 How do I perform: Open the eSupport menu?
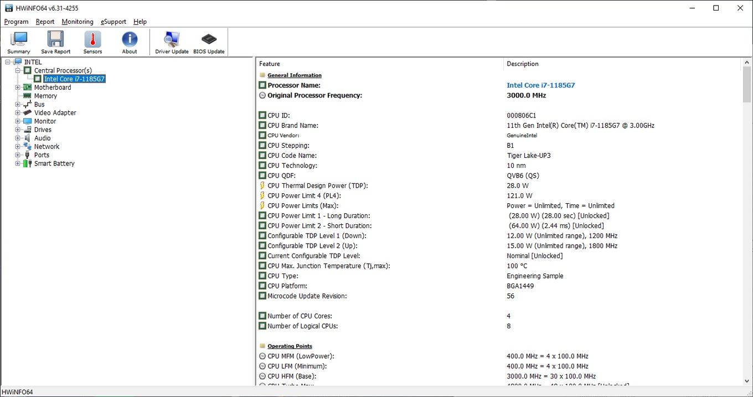[114, 22]
